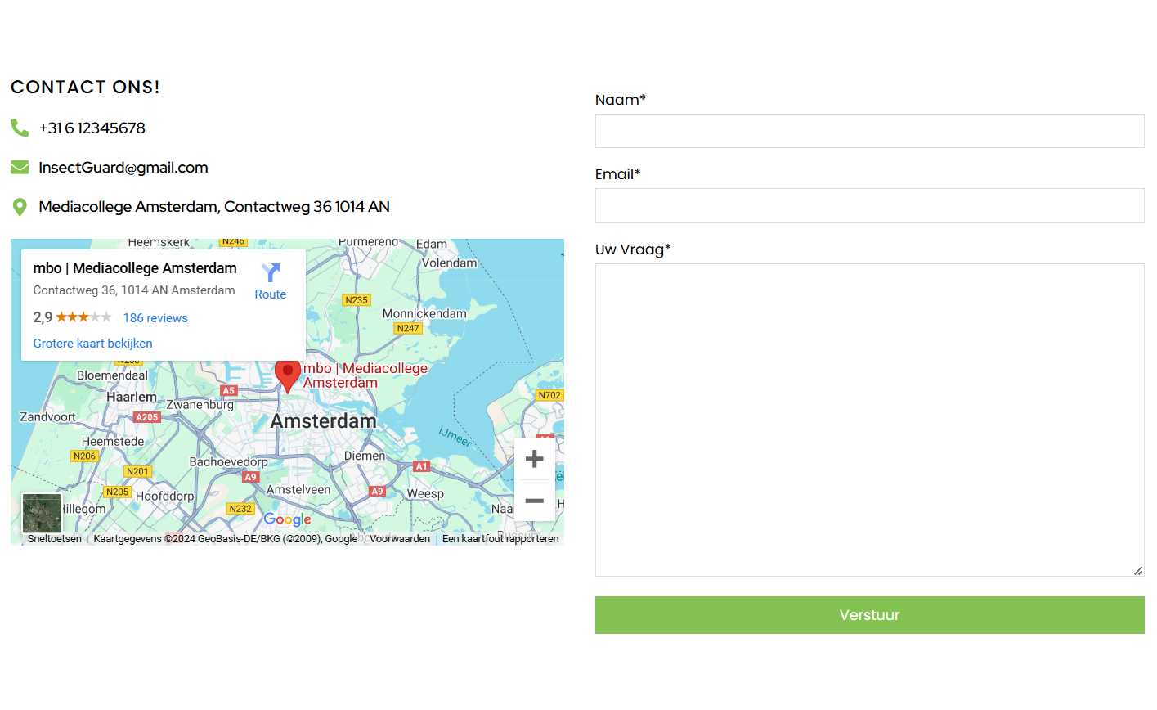This screenshot has height=710, width=1157.
Task: Click the Google logo on map
Action: (287, 519)
